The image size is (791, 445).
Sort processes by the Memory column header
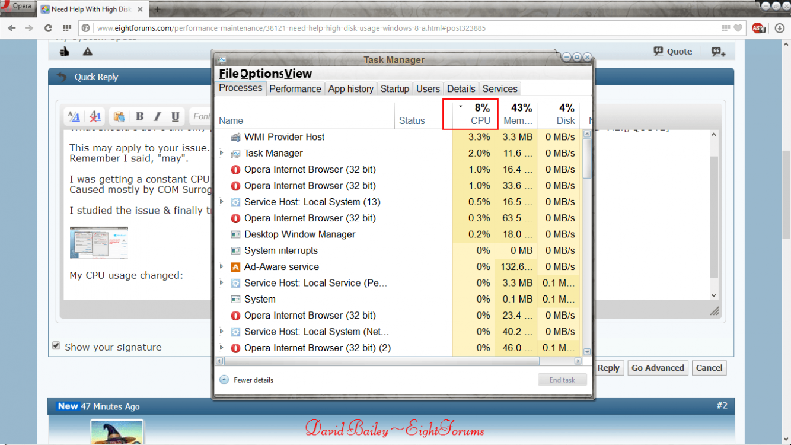516,114
